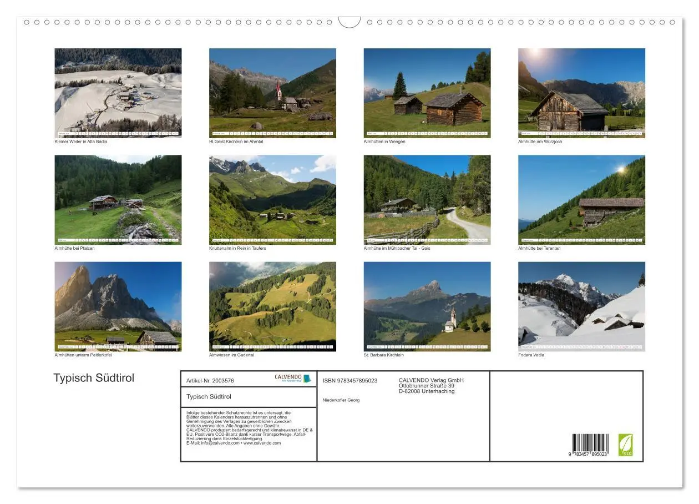Viewport: 699px width, 504px height.
Task: Click the caption 'Almhütten in Wengen'
Action: (x=384, y=142)
